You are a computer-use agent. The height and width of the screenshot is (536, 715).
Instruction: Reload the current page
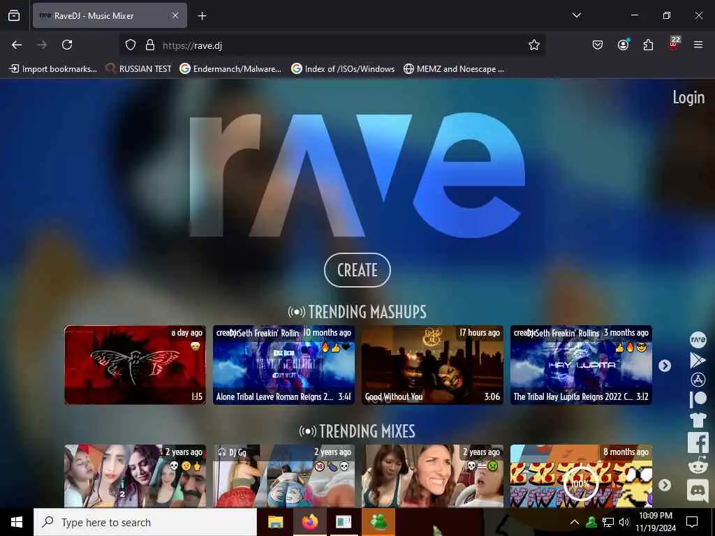tap(67, 45)
